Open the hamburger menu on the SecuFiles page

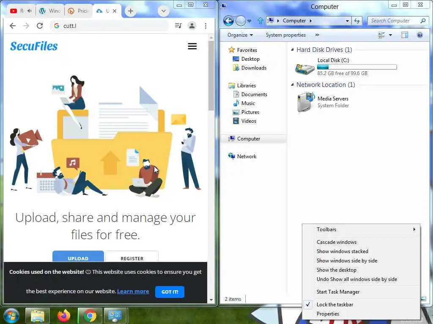tap(192, 46)
